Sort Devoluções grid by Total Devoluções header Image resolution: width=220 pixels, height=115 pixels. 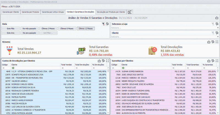pyautogui.click(x=83, y=65)
